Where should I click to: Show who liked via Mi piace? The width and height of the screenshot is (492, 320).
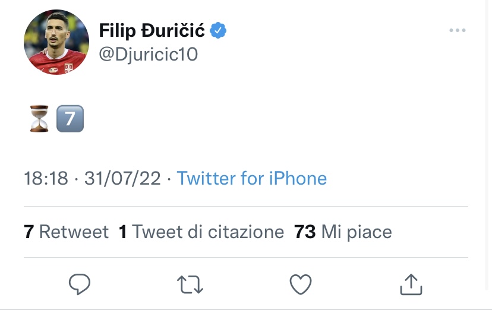click(357, 232)
